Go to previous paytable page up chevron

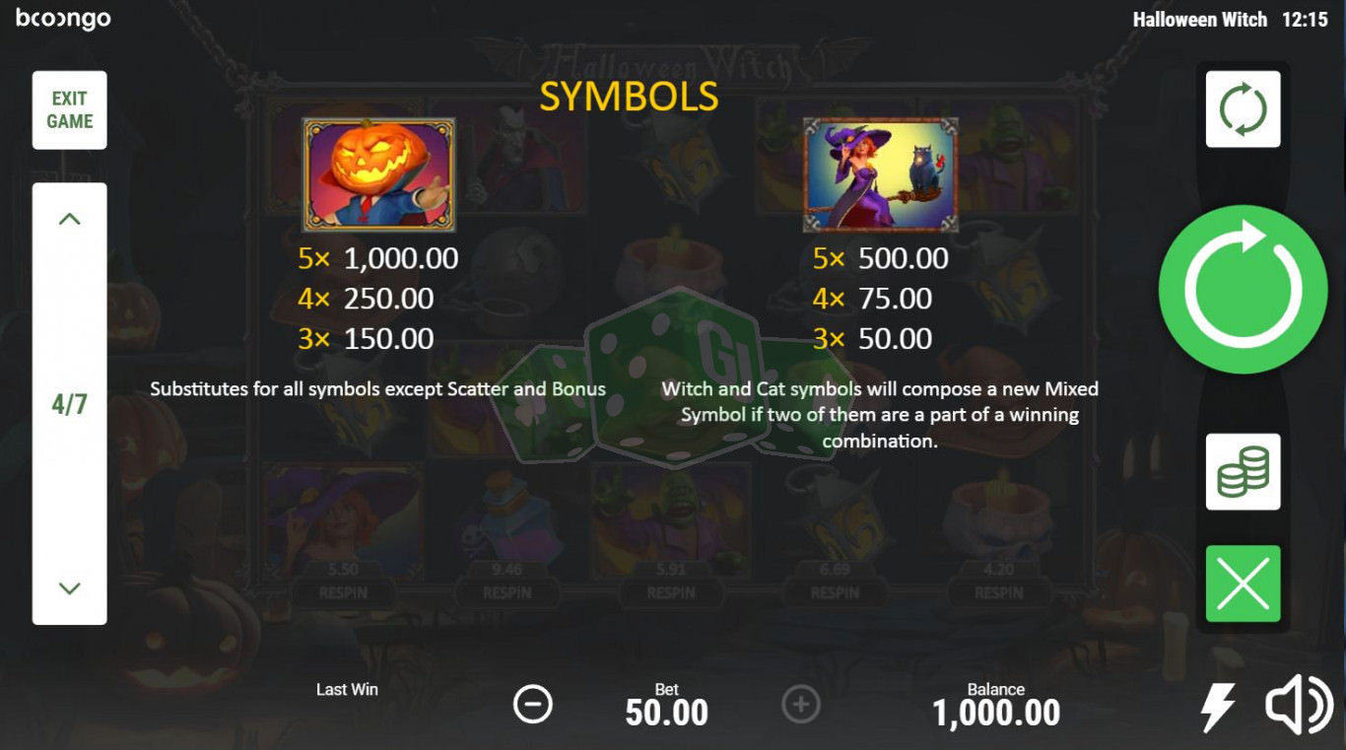pos(69,219)
